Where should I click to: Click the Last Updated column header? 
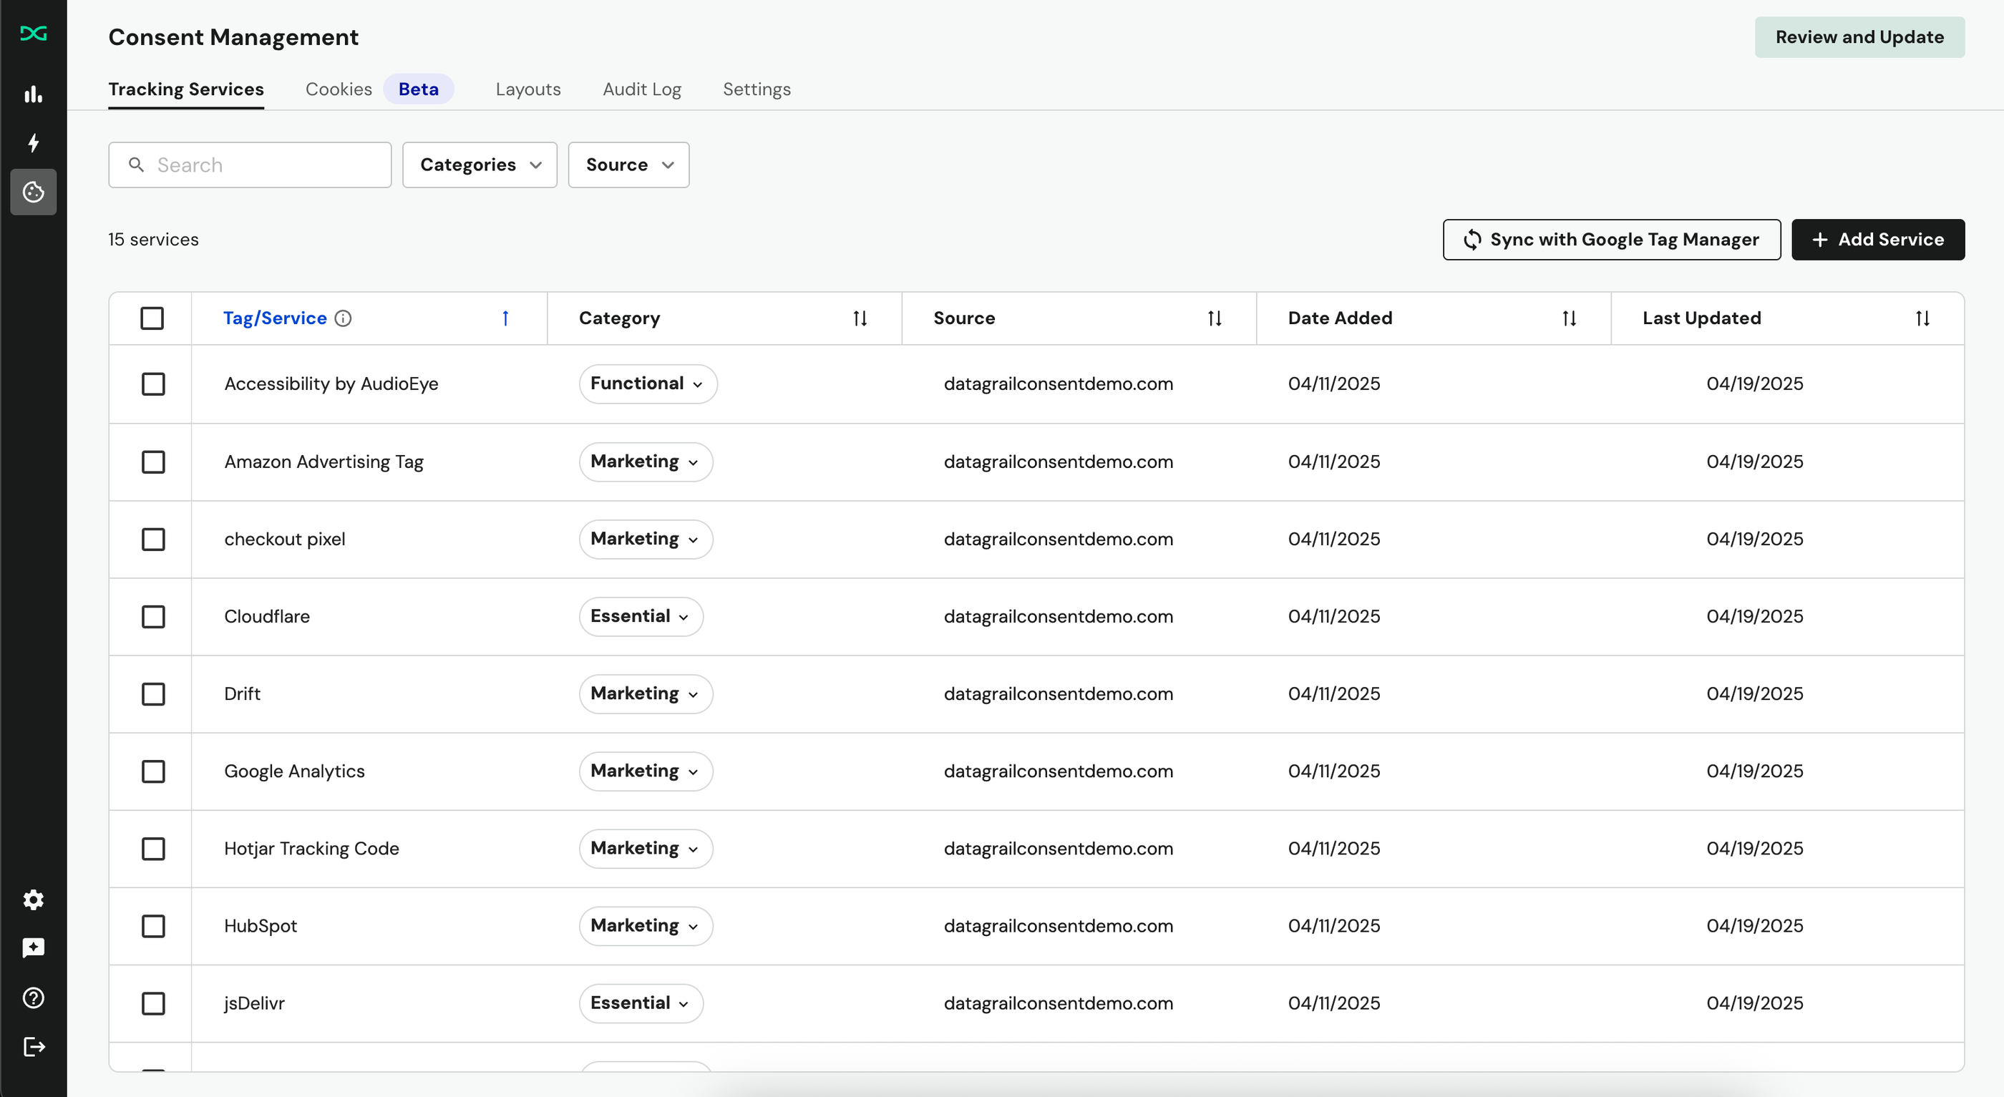1701,318
